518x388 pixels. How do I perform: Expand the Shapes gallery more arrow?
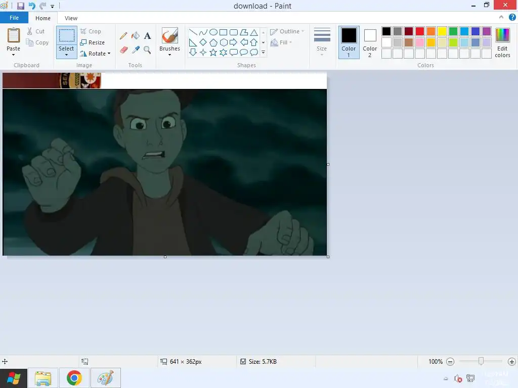coord(263,52)
